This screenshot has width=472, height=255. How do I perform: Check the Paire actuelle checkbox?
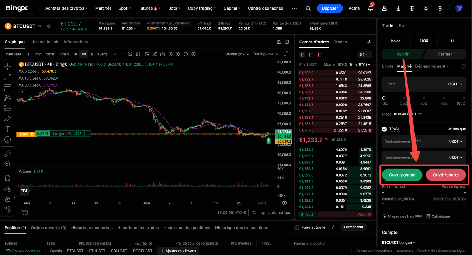(x=297, y=227)
